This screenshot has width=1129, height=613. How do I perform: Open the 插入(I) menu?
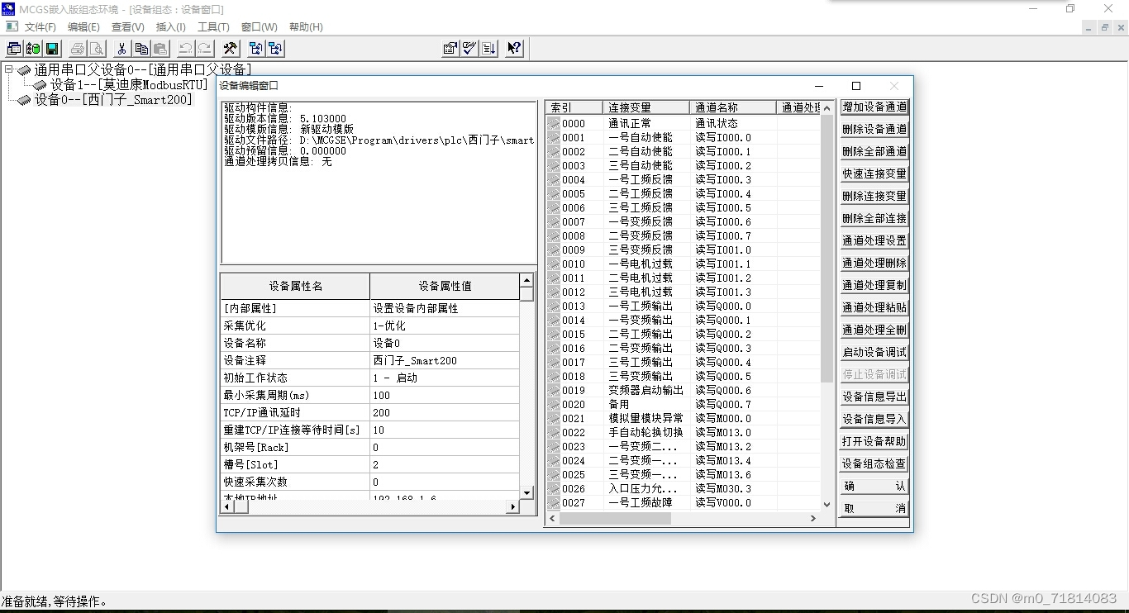170,27
